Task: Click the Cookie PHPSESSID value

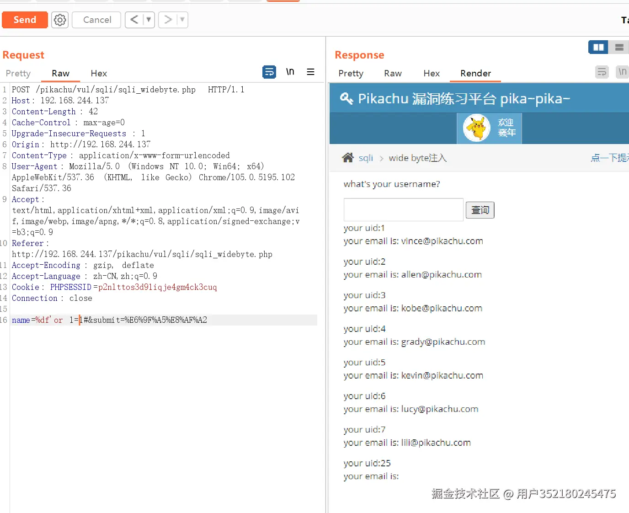Action: point(157,287)
